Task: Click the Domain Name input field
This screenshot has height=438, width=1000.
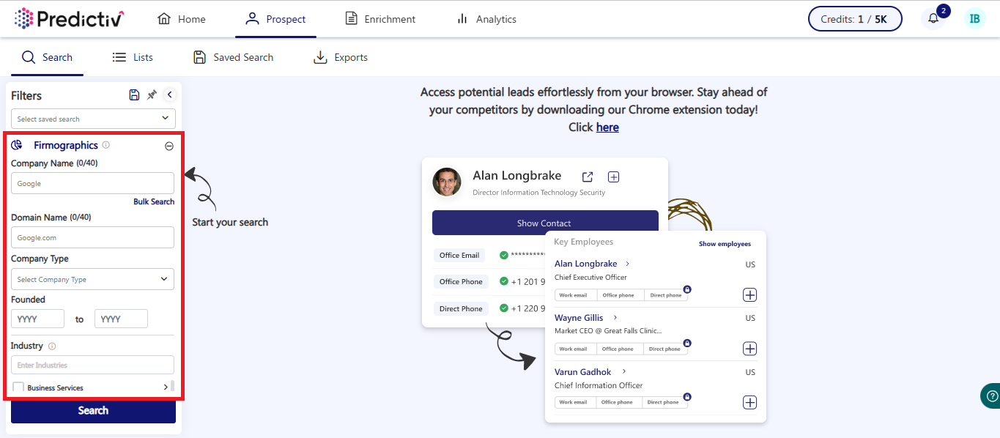Action: [92, 237]
